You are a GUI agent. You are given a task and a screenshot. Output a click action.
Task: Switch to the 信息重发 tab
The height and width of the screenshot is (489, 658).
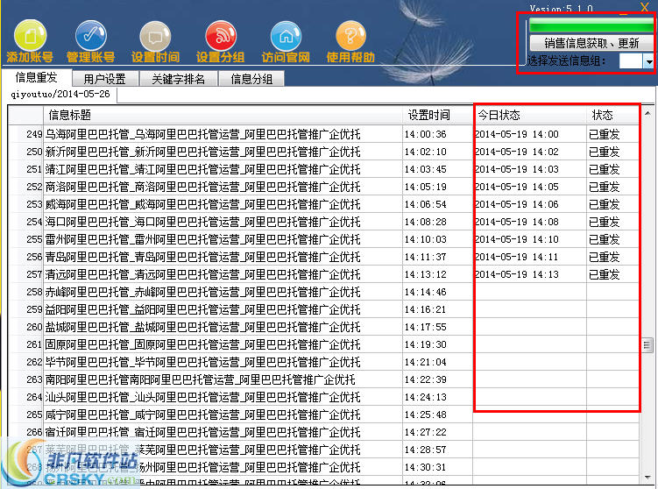point(37,78)
